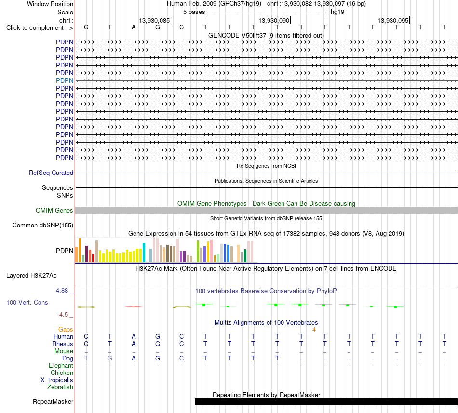This screenshot has height=413, width=458.
Task: Click the 'RefSeq genes from NCBI' title
Action: tap(266, 166)
